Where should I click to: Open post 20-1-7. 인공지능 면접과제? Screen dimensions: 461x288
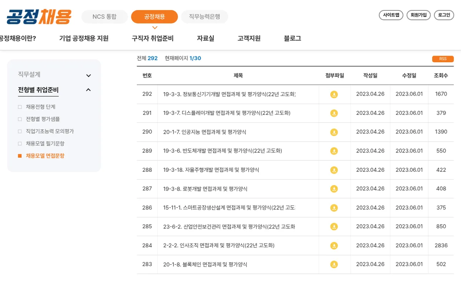[x=205, y=132]
